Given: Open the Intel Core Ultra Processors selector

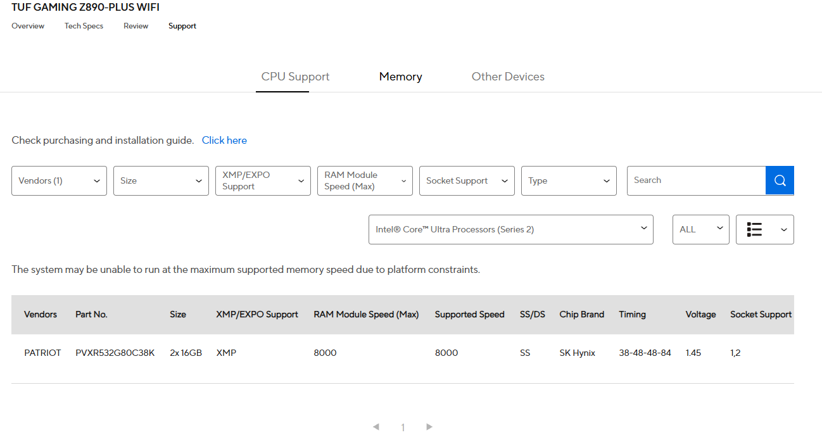Looking at the screenshot, I should pos(510,229).
